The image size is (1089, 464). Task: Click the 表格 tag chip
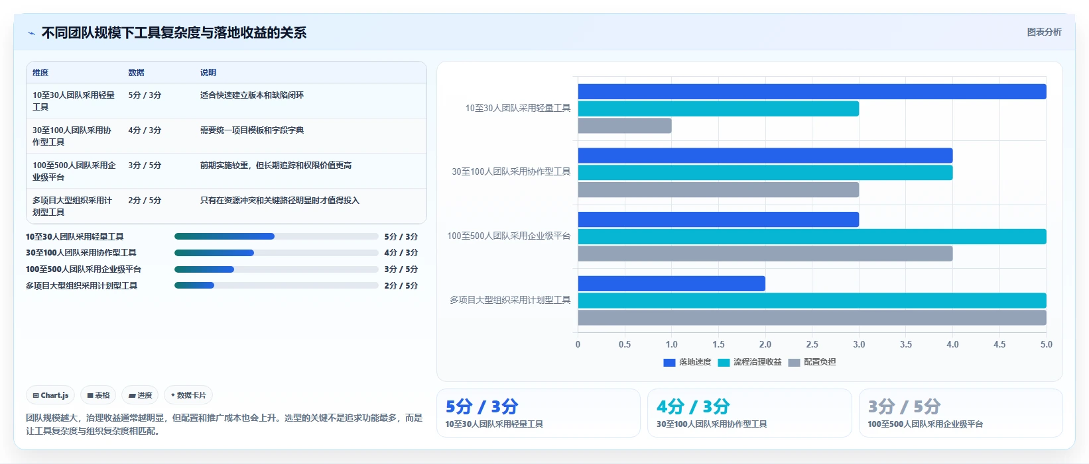pyautogui.click(x=98, y=395)
